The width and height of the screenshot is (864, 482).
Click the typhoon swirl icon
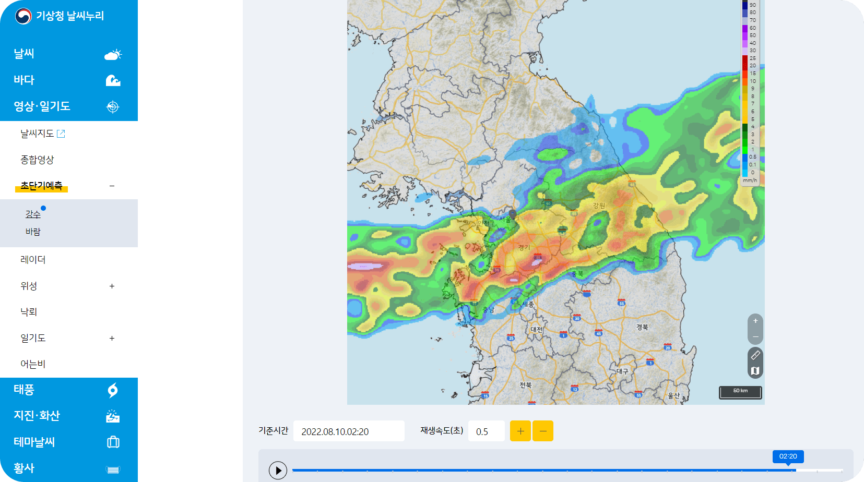pyautogui.click(x=113, y=390)
